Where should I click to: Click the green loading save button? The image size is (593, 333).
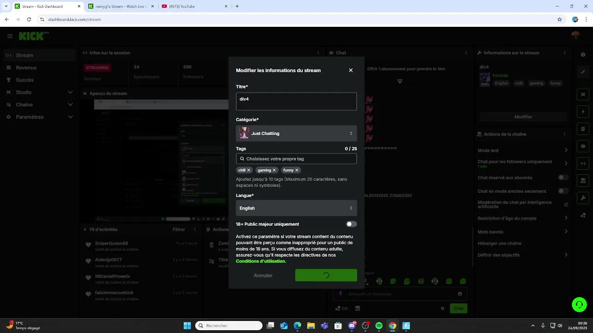326,275
